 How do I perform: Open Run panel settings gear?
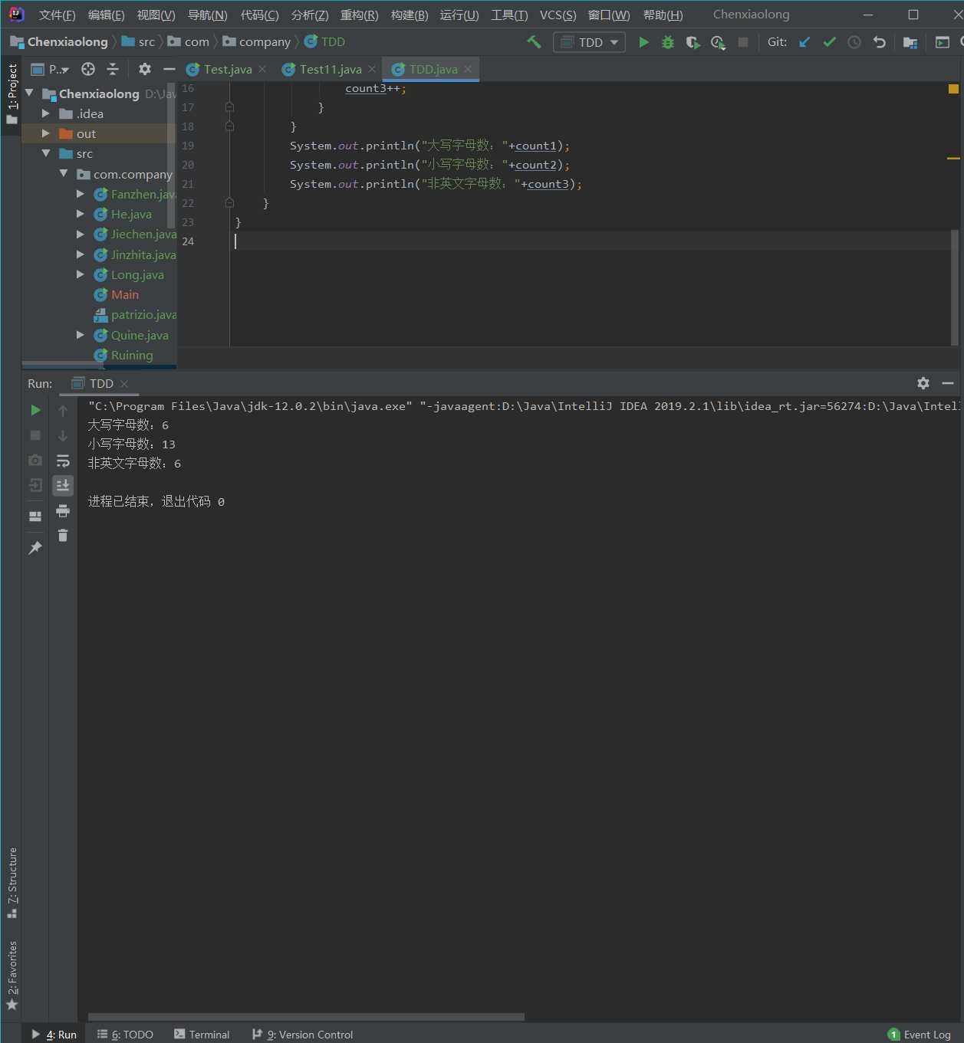click(x=923, y=383)
